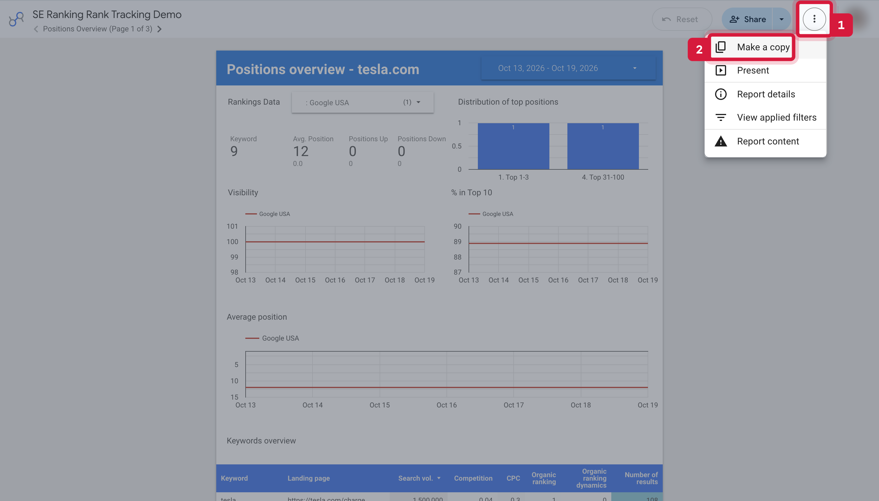Go to next report page arrow
Image resolution: width=879 pixels, height=501 pixels.
coord(159,29)
